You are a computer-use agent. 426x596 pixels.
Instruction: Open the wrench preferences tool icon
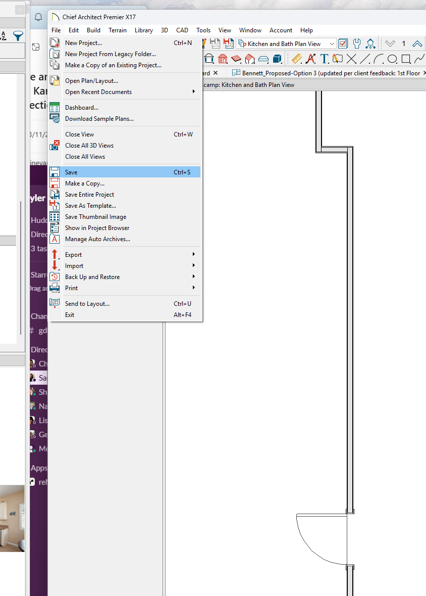357,43
